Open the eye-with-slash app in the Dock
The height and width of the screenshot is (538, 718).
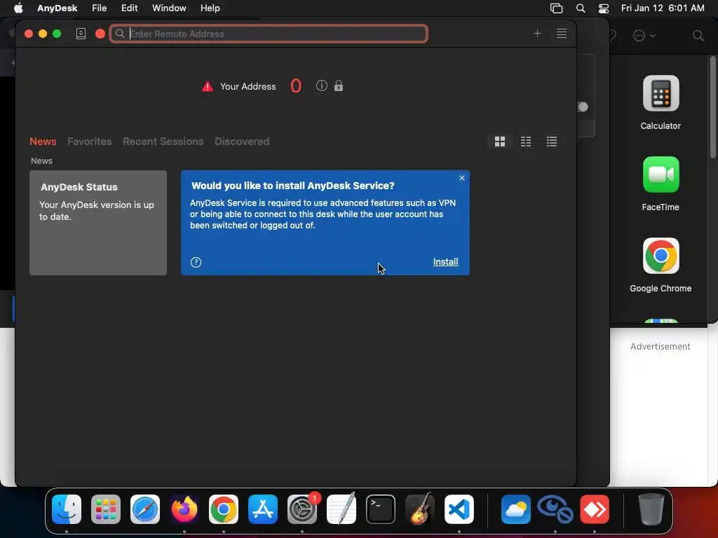(555, 509)
